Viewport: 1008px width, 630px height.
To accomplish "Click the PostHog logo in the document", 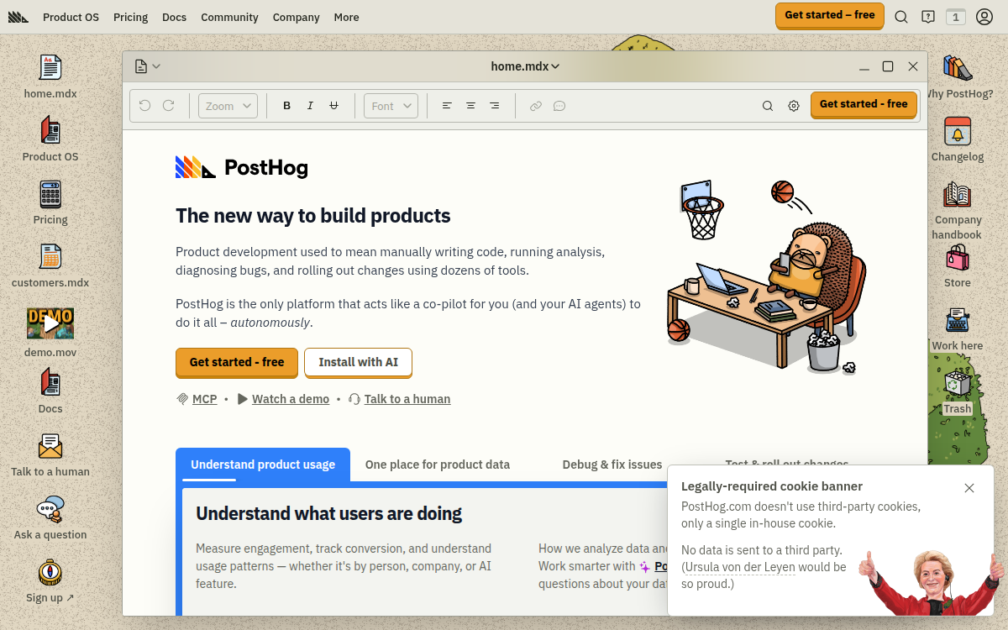I will click(x=242, y=167).
